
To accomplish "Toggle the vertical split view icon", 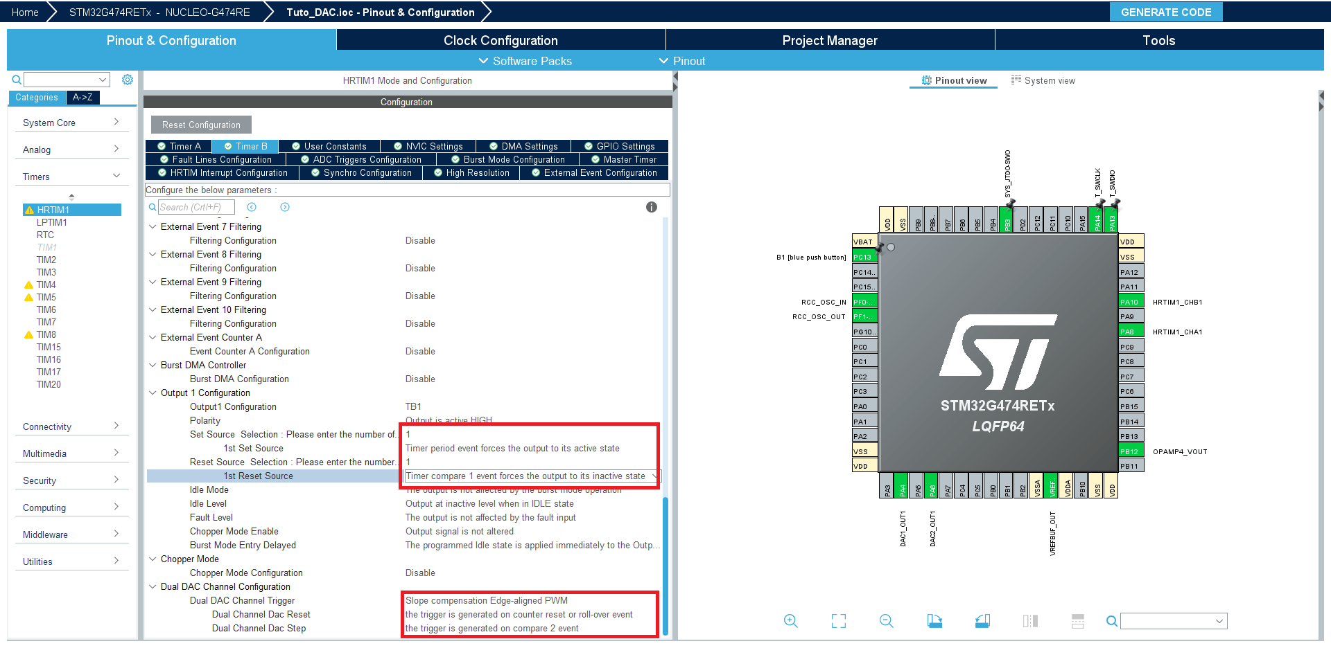I will [1030, 621].
